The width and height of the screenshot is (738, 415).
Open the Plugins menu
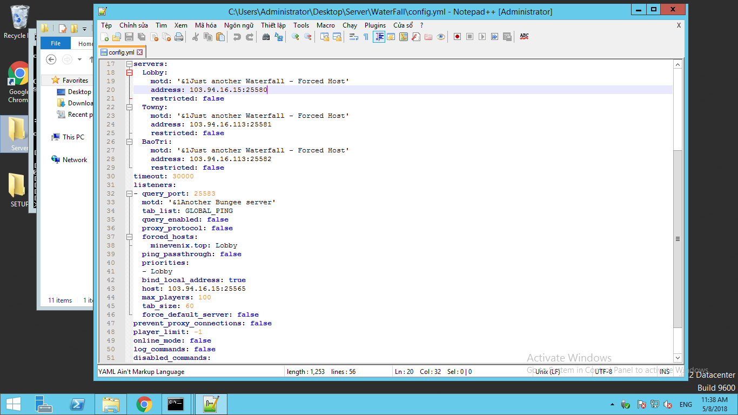[x=375, y=25]
